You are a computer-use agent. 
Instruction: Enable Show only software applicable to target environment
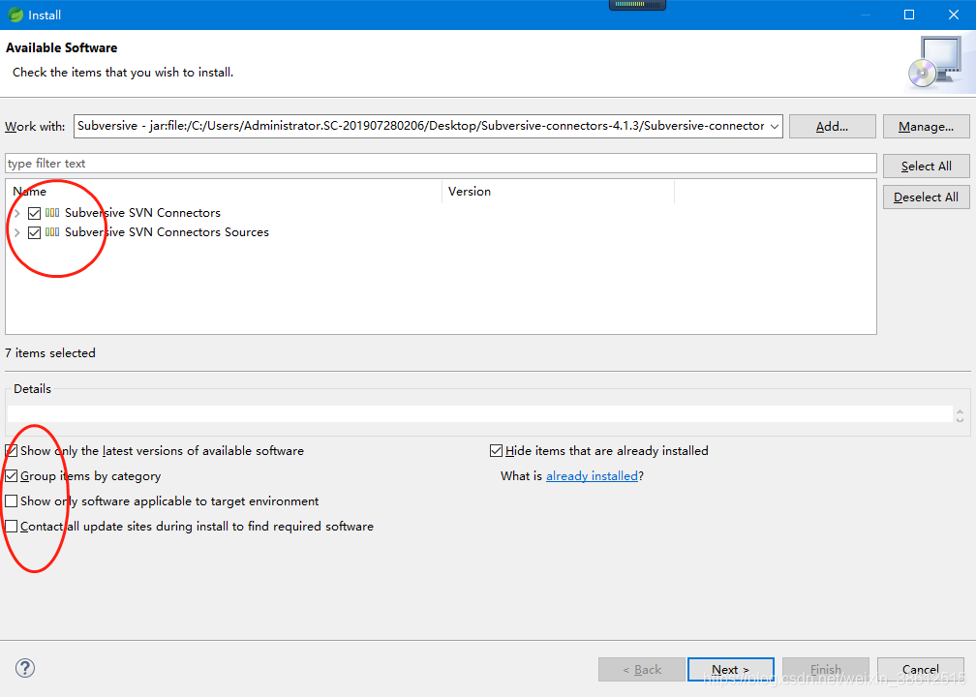click(x=12, y=501)
